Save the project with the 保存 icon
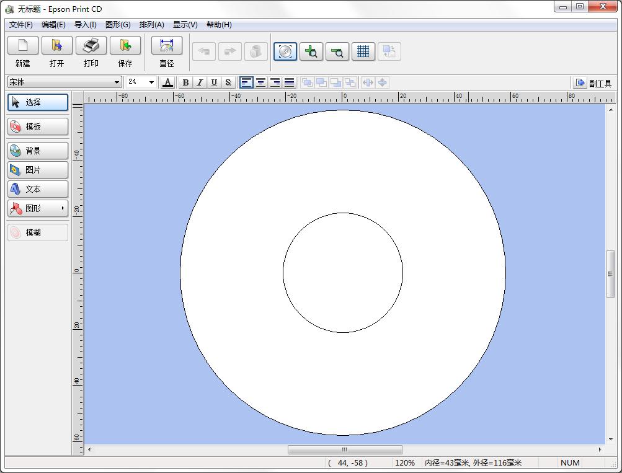622x473 pixels. click(125, 46)
